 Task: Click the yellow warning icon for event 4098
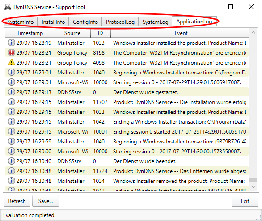[12, 62]
